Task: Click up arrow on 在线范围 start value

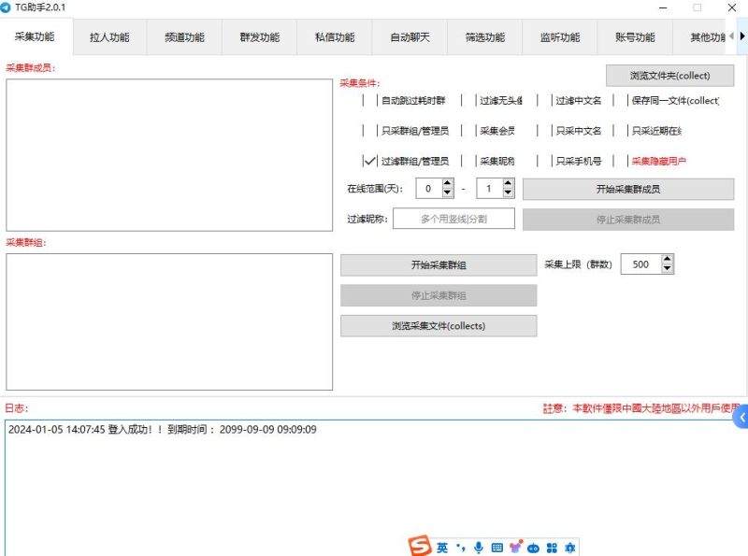Action: coord(447,183)
